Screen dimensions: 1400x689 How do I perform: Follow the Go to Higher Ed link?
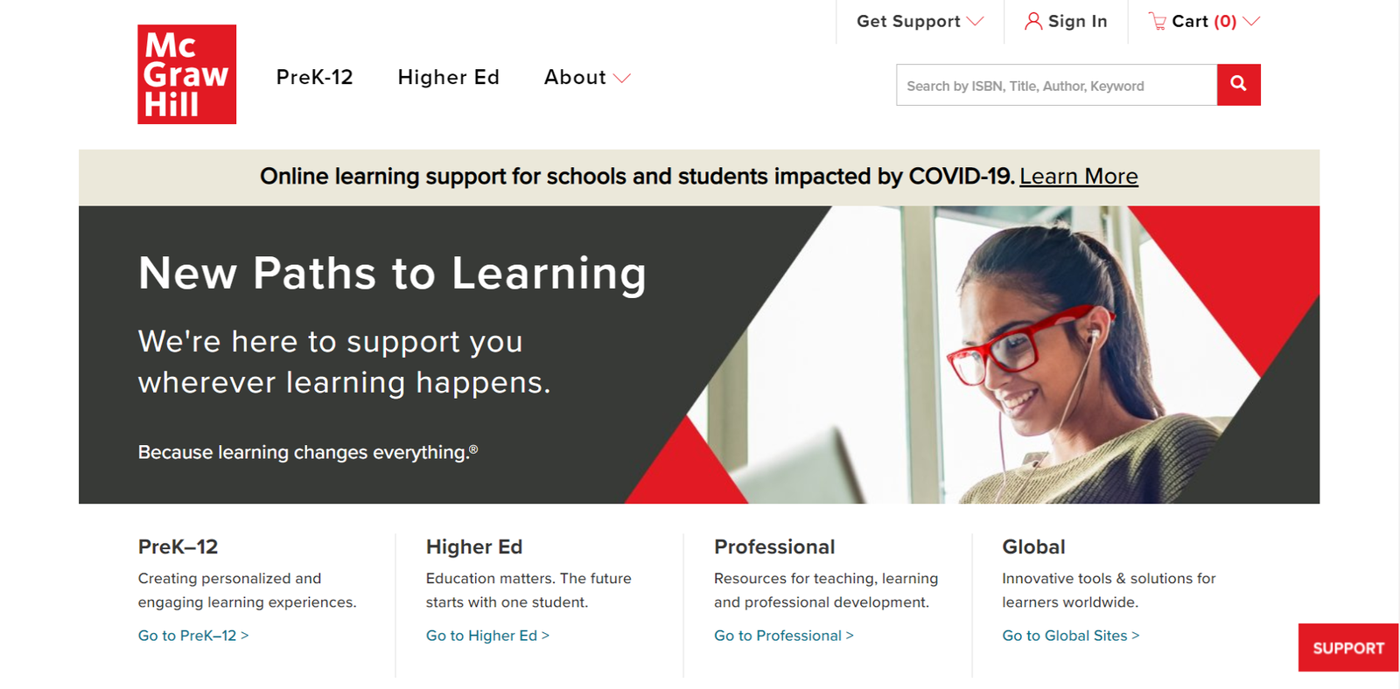(487, 636)
